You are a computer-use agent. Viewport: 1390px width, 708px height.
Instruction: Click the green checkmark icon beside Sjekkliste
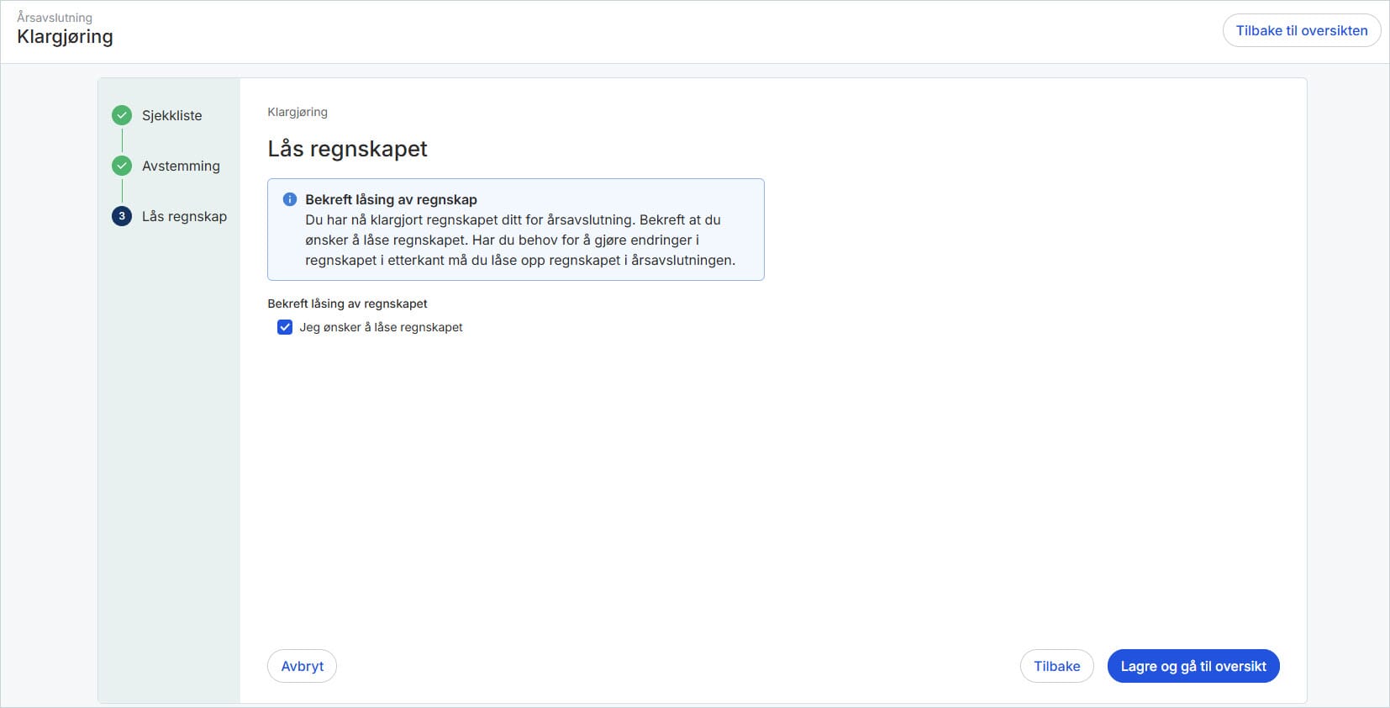122,115
